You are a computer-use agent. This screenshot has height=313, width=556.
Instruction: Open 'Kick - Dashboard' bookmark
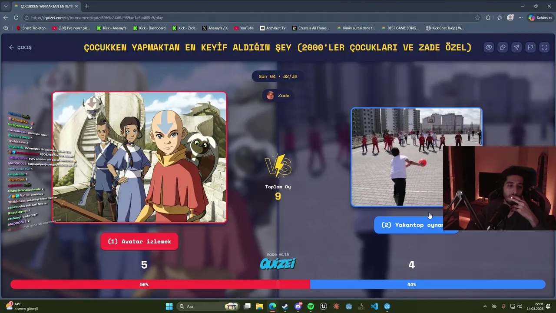[x=149, y=28]
